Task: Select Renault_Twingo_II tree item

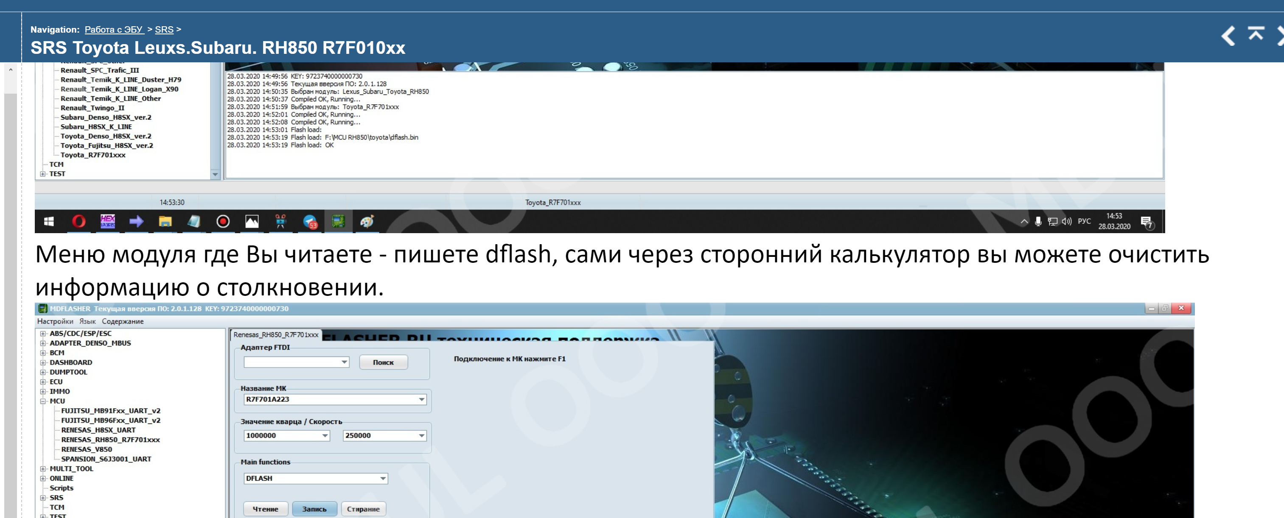Action: pos(92,108)
